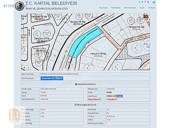Go to Ana Sayfa
Image resolution: width=171 pixels, height=128 pixels.
pyautogui.click(x=103, y=8)
